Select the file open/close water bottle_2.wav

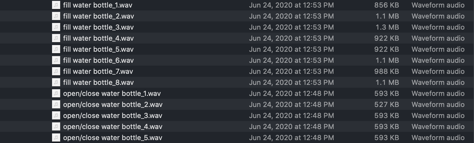(x=113, y=104)
